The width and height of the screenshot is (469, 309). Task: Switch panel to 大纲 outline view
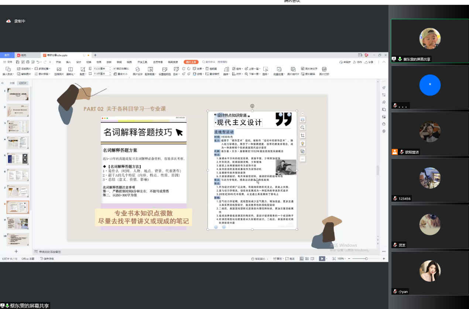(12, 83)
